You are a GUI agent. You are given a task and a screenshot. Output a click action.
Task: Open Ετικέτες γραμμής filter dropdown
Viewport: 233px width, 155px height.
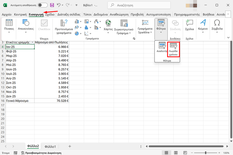click(x=32, y=42)
